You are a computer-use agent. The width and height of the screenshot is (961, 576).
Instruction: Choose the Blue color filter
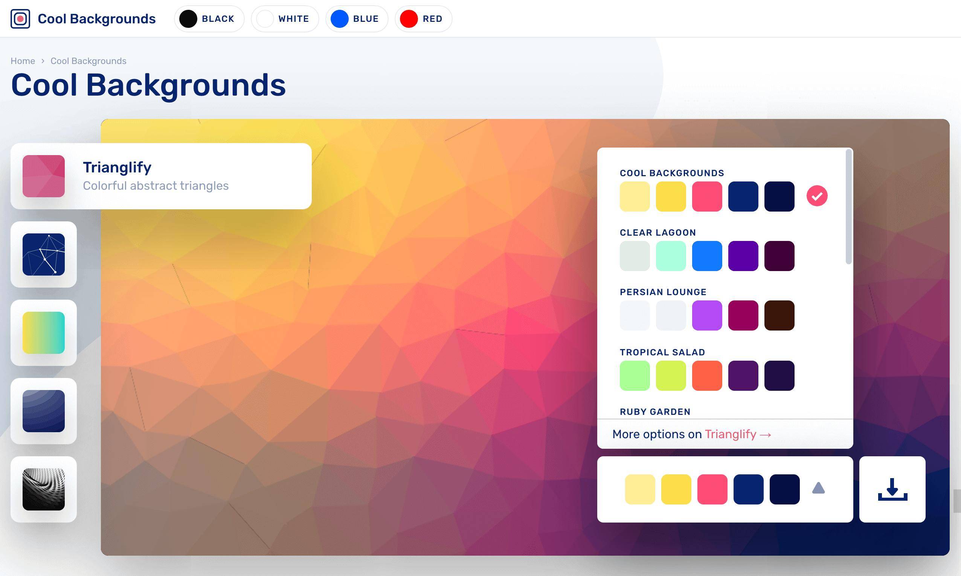[357, 18]
